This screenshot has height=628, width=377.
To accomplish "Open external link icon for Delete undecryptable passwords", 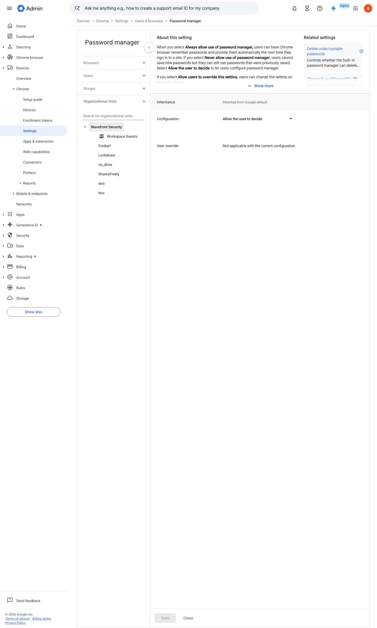I will pyautogui.click(x=361, y=51).
